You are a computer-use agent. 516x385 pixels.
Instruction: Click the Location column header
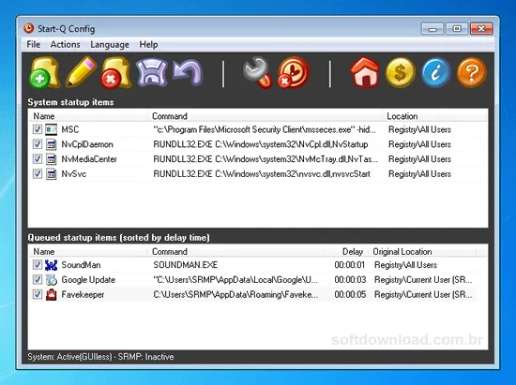(434, 116)
